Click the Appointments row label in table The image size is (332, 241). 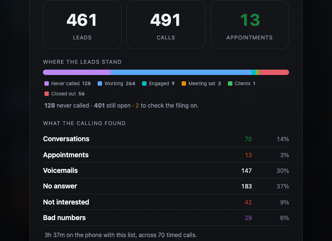[x=66, y=155]
